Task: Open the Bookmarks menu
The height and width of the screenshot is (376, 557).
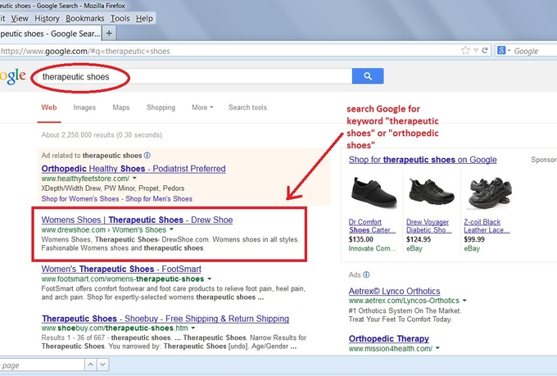Action: pyautogui.click(x=84, y=18)
